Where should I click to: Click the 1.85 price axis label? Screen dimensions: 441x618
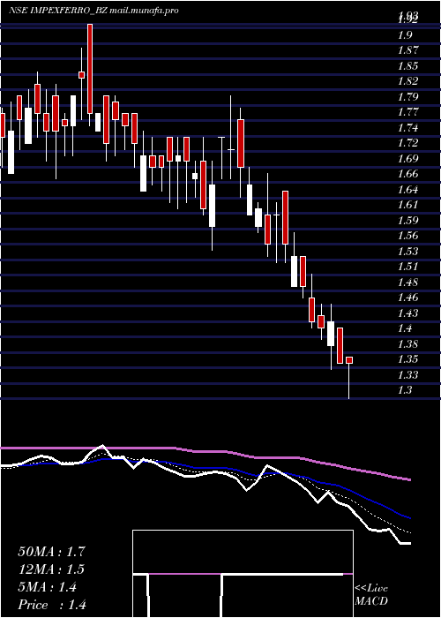coord(407,66)
